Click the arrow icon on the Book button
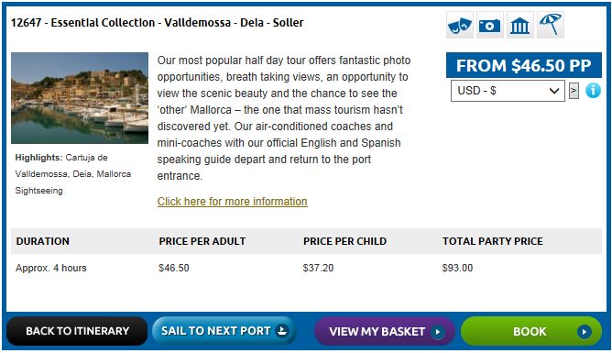 pyautogui.click(x=584, y=332)
